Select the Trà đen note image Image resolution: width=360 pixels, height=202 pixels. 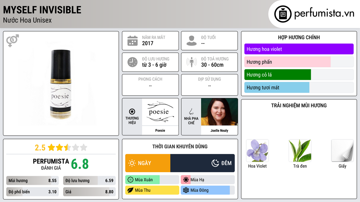click(x=300, y=151)
